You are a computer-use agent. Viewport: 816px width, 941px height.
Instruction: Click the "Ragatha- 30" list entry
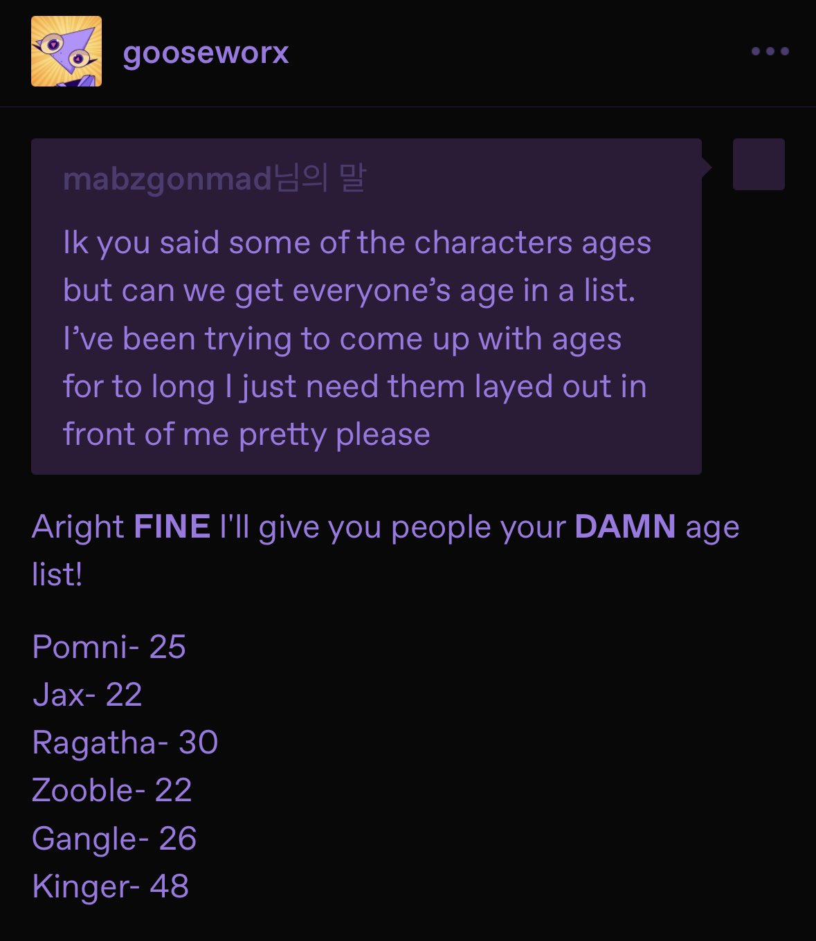(x=125, y=742)
